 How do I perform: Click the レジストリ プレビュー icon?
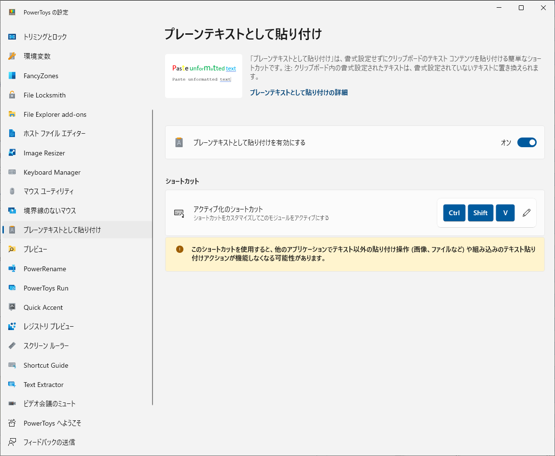[x=12, y=326]
